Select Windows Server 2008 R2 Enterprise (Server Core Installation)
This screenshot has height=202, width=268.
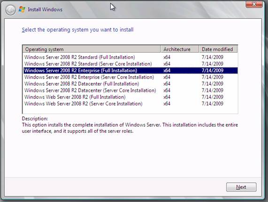click(130, 77)
